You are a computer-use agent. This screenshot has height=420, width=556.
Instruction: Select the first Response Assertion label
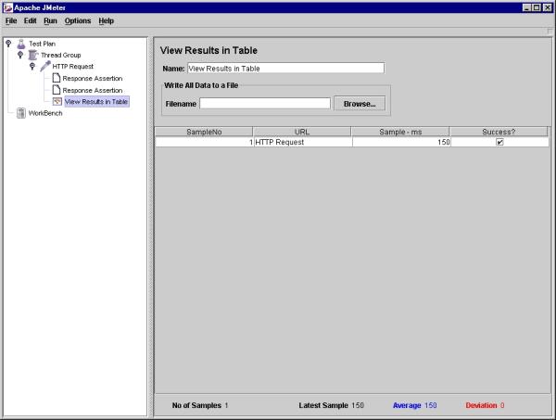[93, 79]
